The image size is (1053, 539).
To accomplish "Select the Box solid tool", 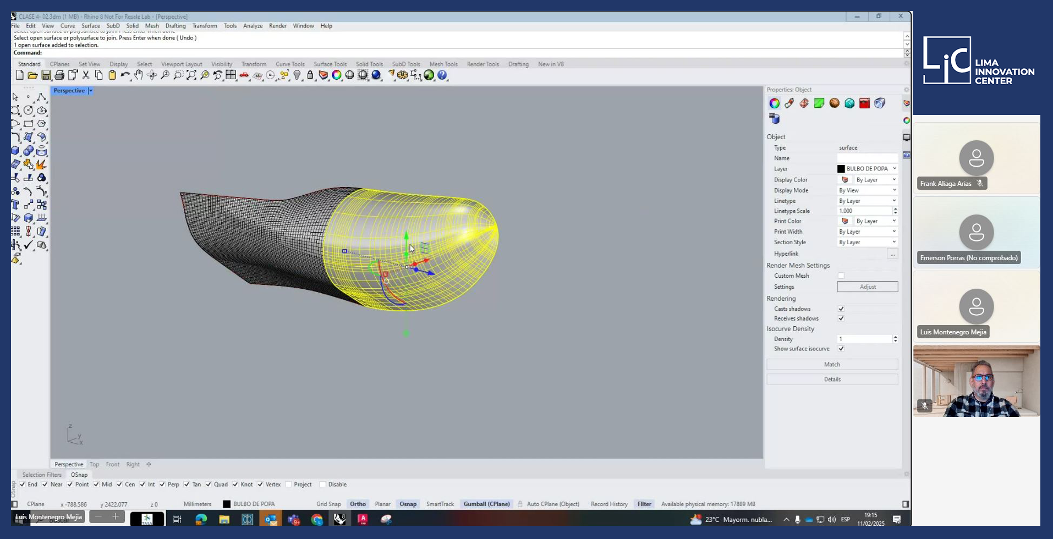I will [x=15, y=151].
